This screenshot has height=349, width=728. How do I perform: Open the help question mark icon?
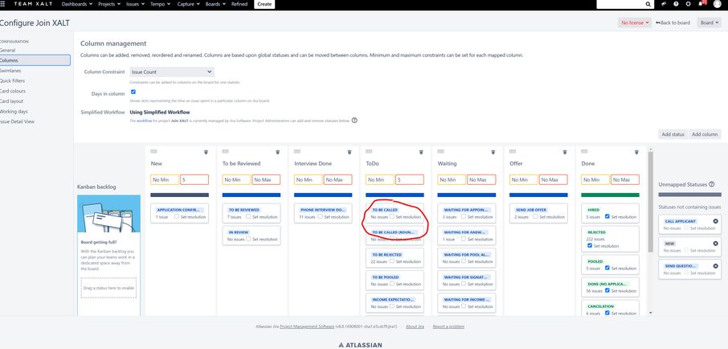pyautogui.click(x=676, y=4)
